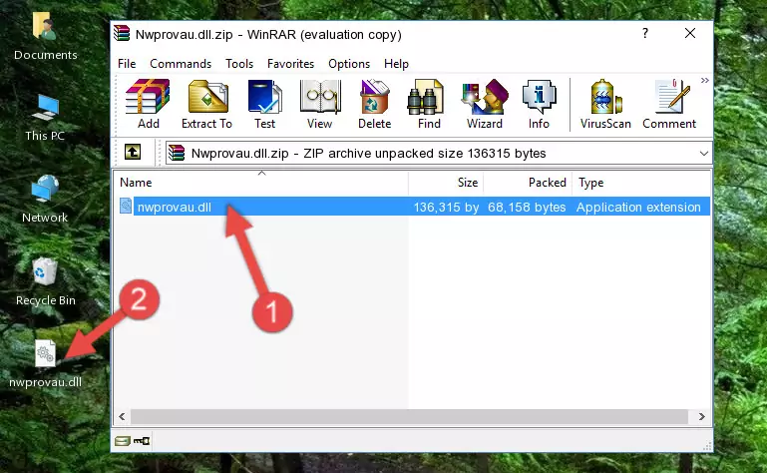Sort by Name column header
767x473 pixels.
click(261, 183)
